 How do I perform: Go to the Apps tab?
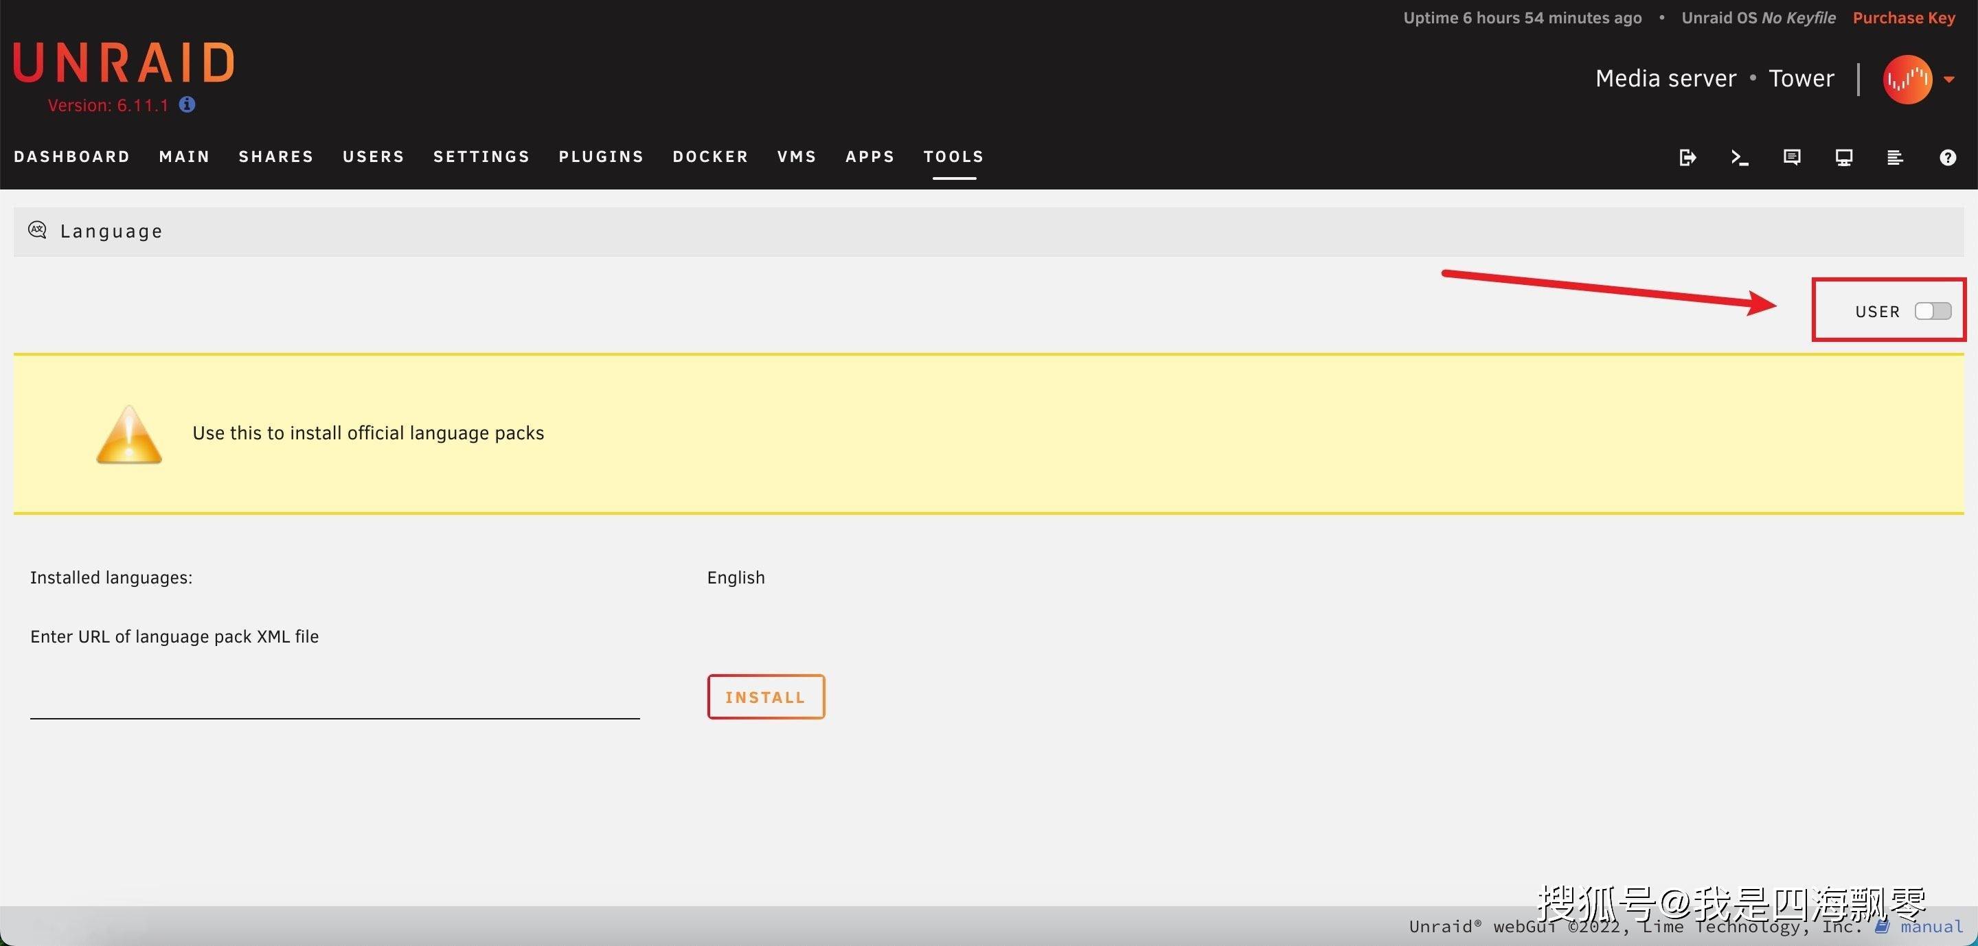[x=870, y=157]
